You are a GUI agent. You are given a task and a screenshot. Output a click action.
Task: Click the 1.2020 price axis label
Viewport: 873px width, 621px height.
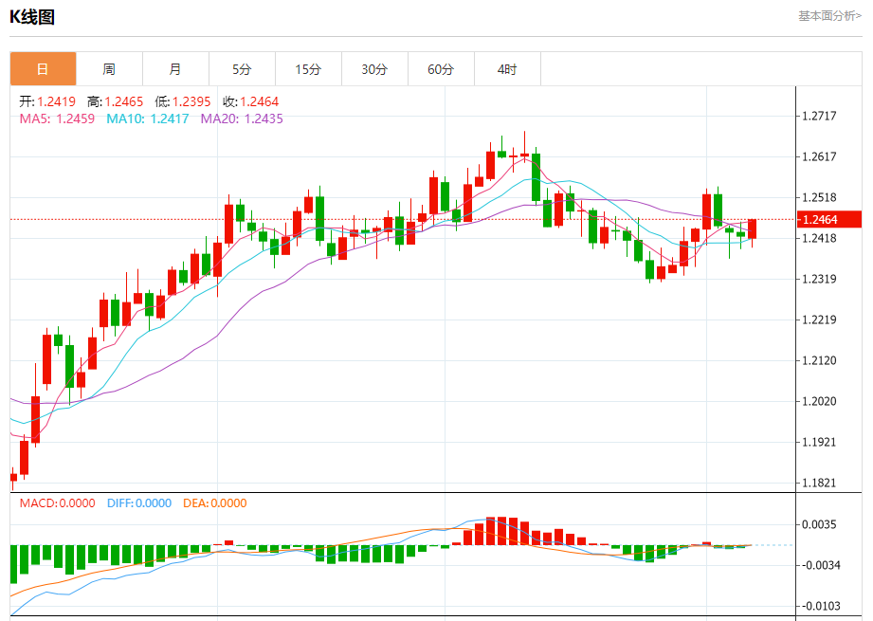click(819, 401)
